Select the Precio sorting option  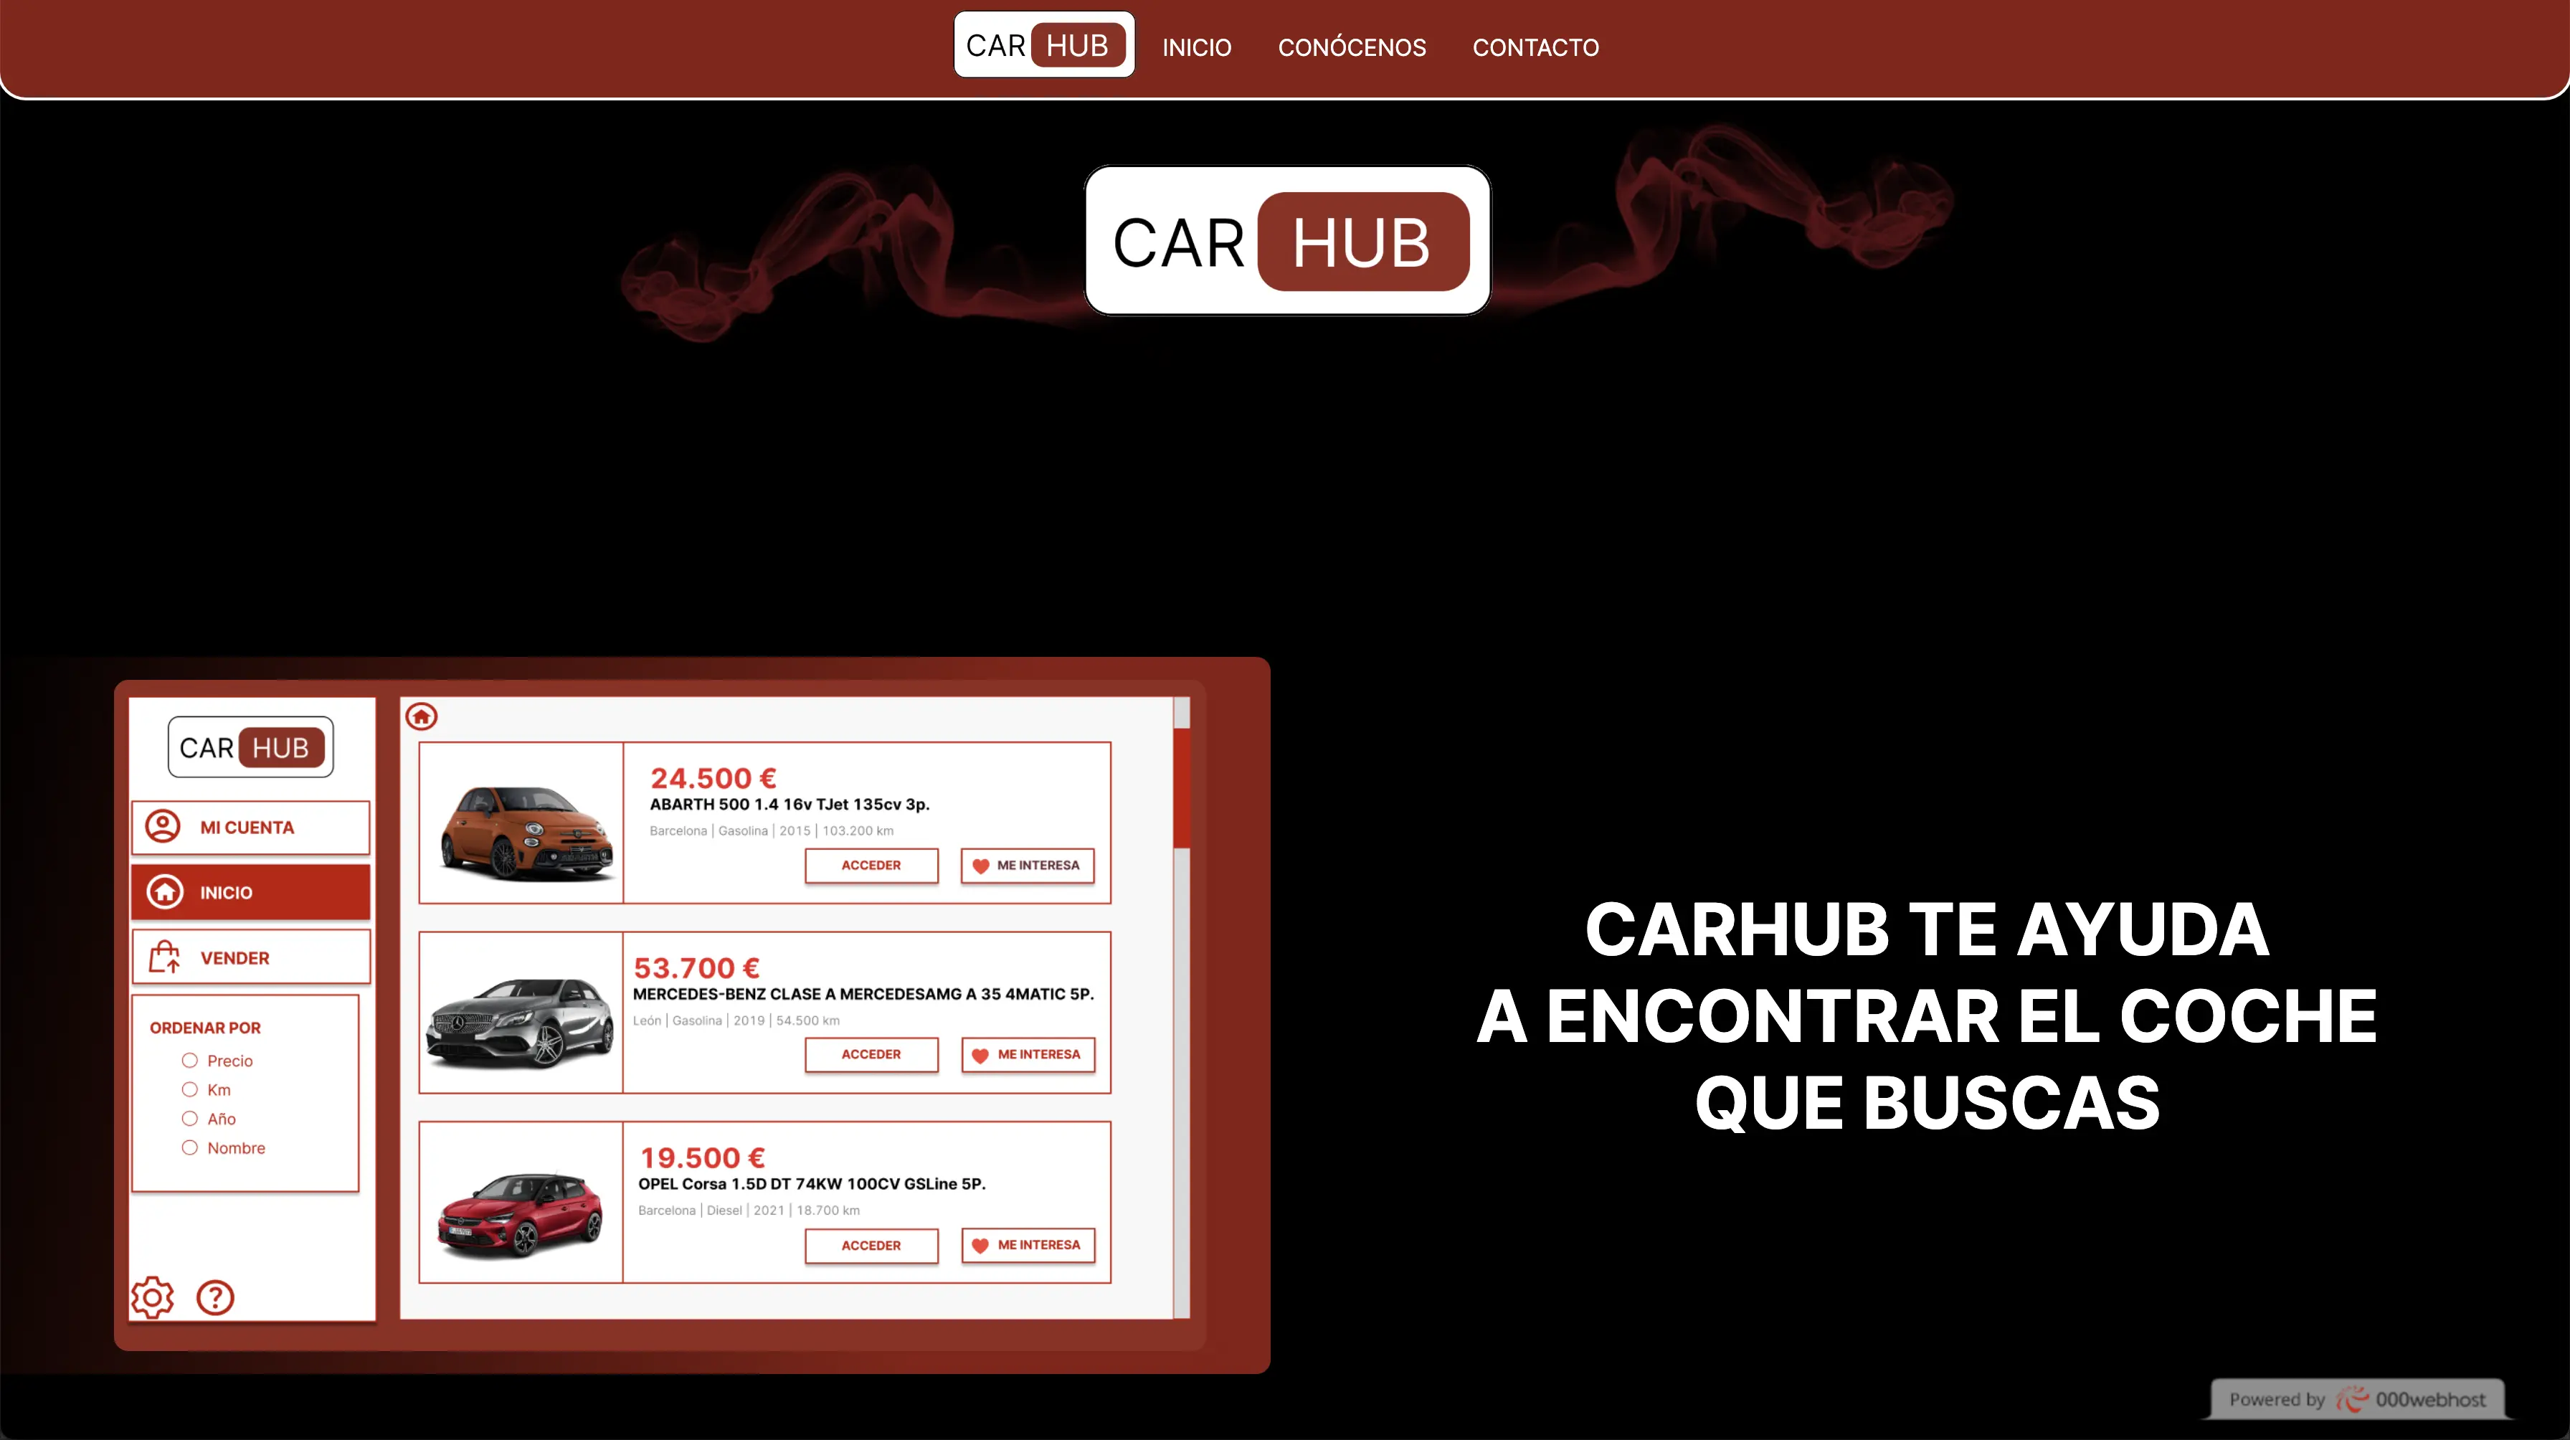point(189,1061)
